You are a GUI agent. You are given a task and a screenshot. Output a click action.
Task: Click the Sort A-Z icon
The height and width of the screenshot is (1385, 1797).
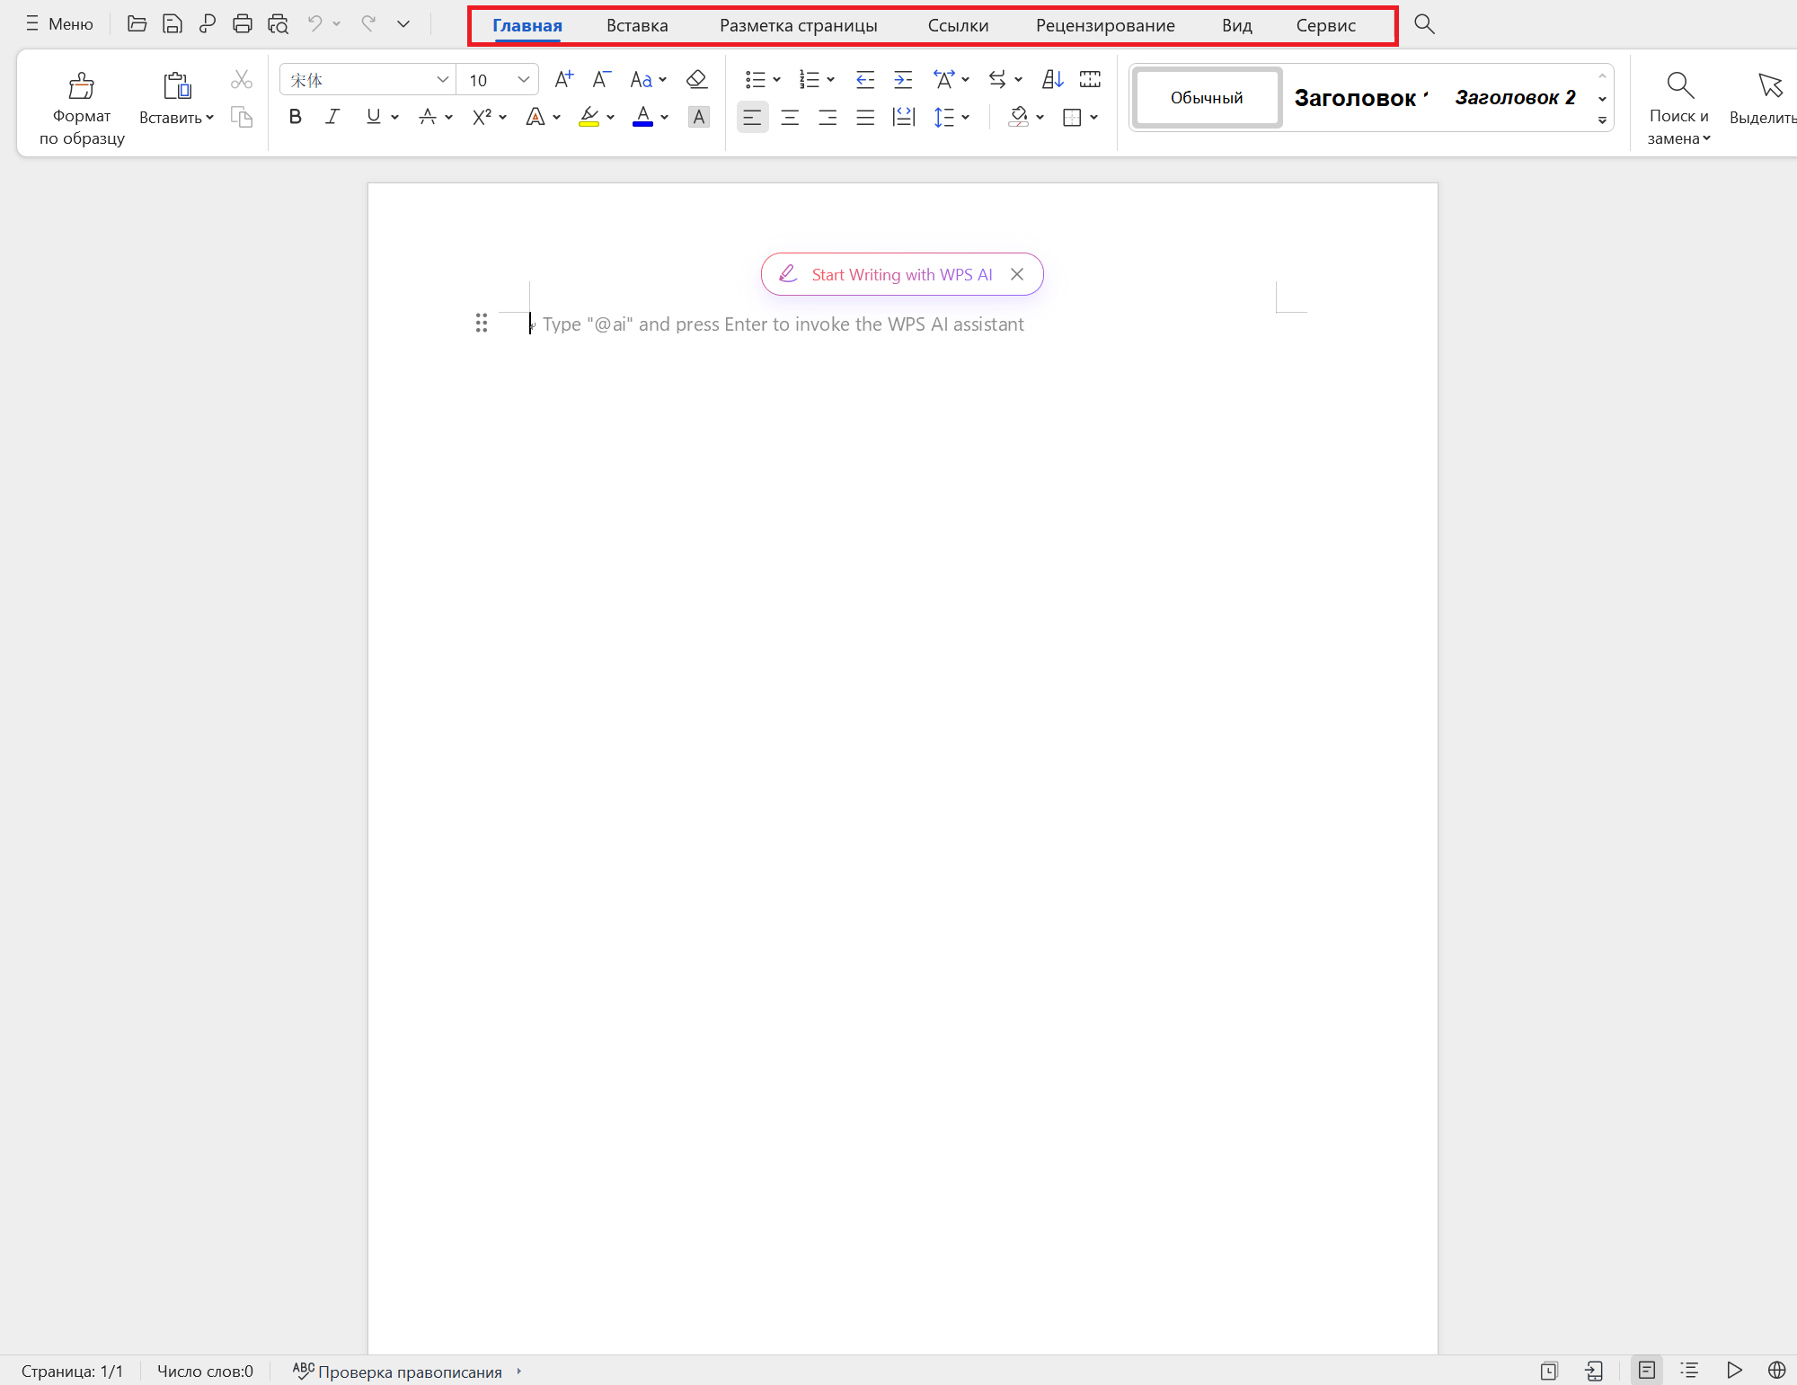1053,80
